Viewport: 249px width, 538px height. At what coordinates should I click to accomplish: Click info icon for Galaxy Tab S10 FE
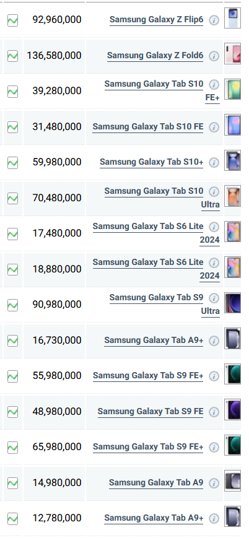pos(214,128)
